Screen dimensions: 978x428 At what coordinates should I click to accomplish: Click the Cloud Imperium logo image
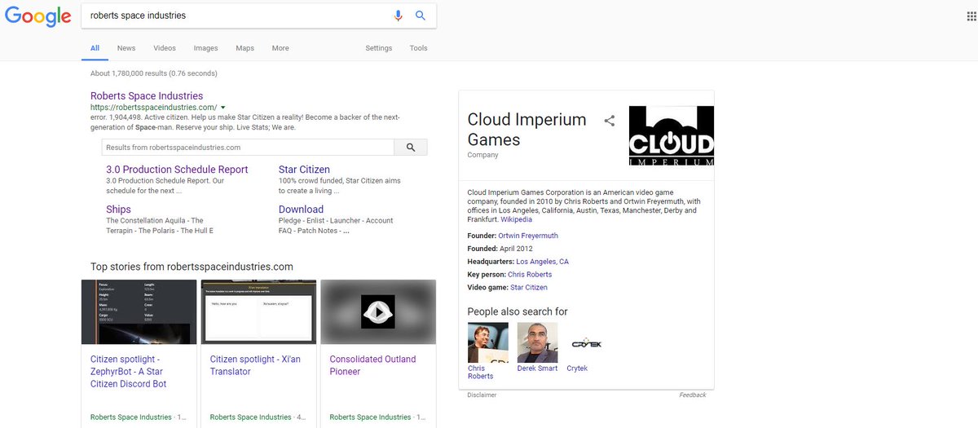tap(672, 135)
